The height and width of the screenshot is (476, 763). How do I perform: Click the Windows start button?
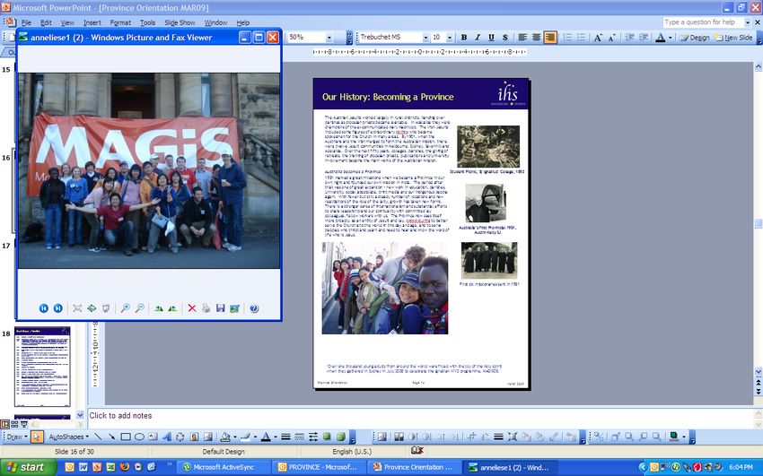point(28,467)
